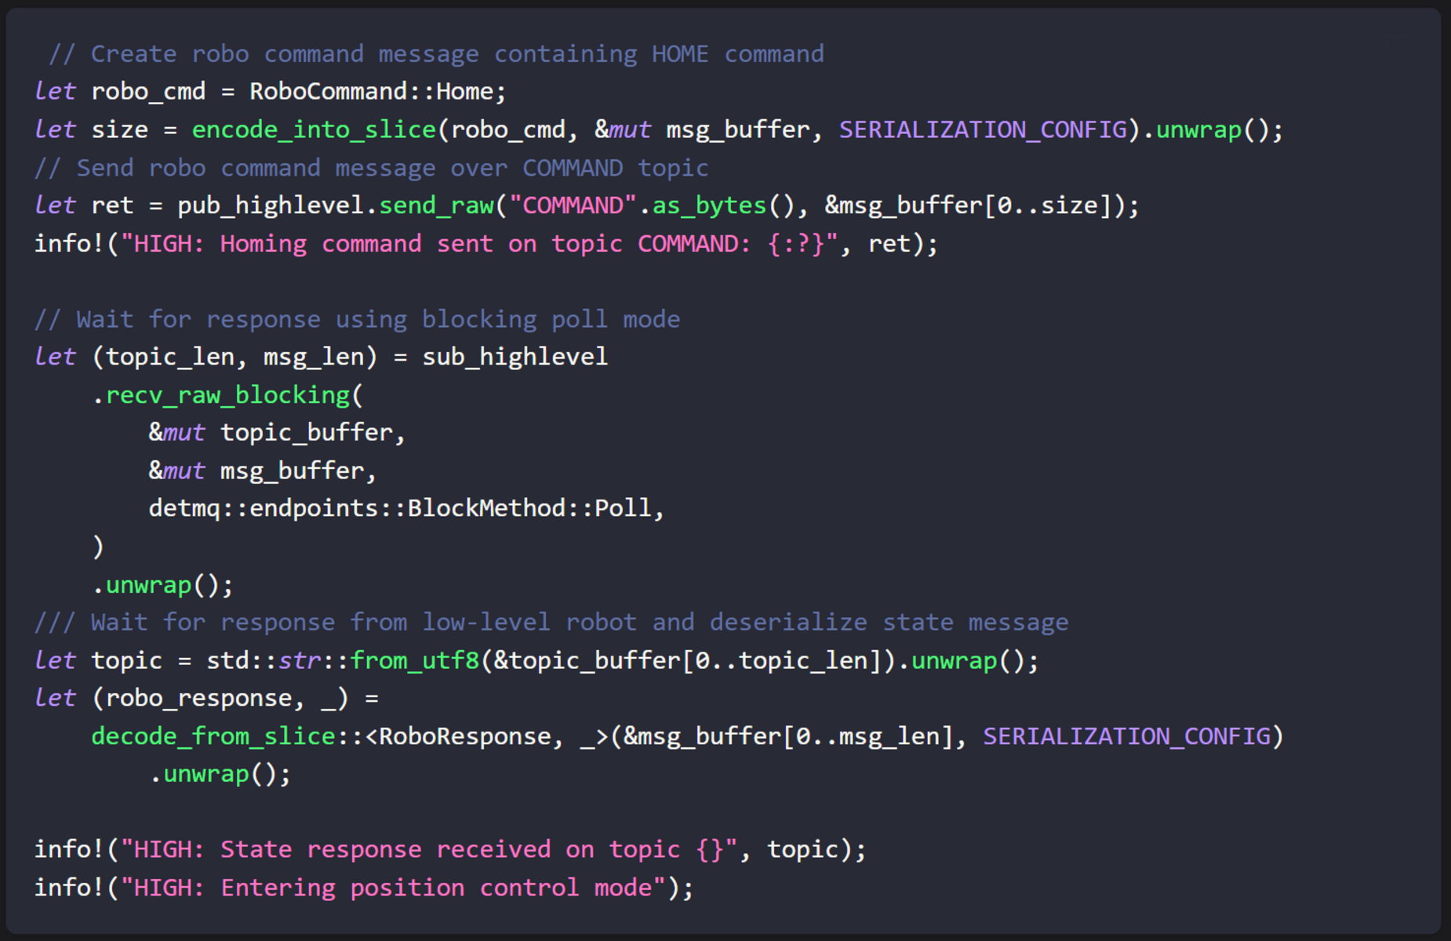Click the pub_highlevel identifier
This screenshot has width=1451, height=941.
(x=271, y=205)
